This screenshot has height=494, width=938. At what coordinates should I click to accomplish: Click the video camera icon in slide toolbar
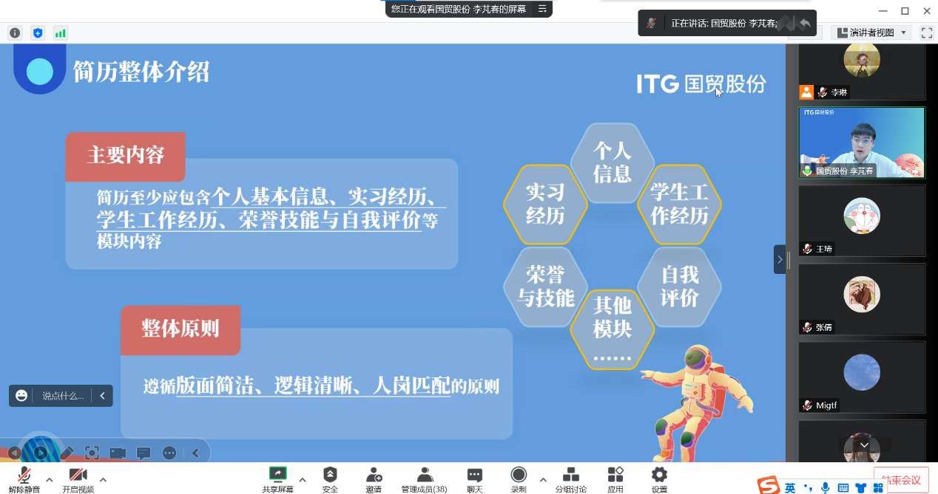pos(118,453)
